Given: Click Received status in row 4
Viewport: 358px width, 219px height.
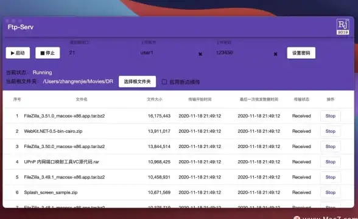Looking at the screenshot, I should coord(301,162).
